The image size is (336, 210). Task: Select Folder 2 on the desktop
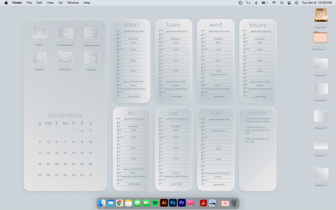[321, 88]
